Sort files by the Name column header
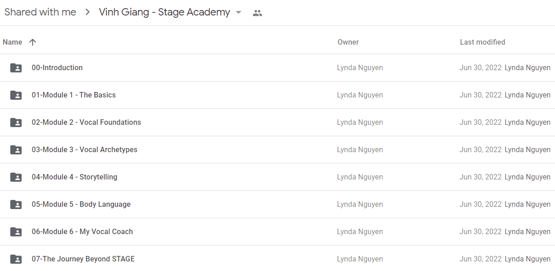Viewport: 555px width, 271px height. point(12,42)
